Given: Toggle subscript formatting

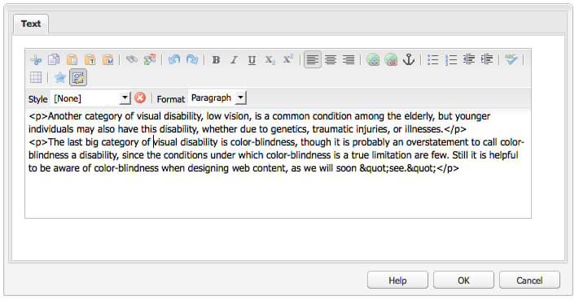Looking at the screenshot, I should pyautogui.click(x=270, y=59).
